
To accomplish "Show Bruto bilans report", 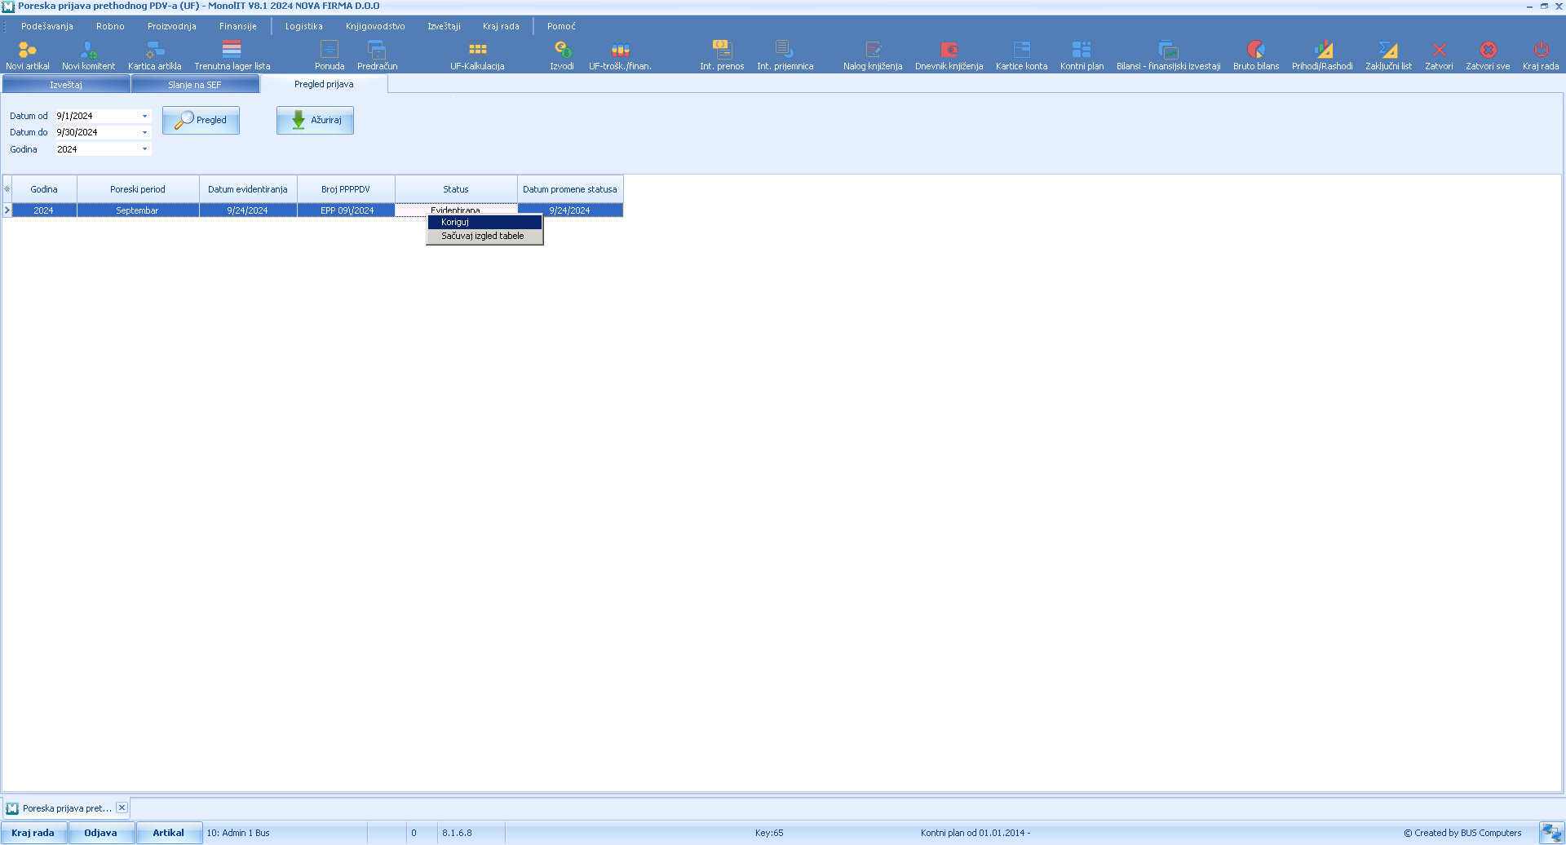I will coord(1256,55).
